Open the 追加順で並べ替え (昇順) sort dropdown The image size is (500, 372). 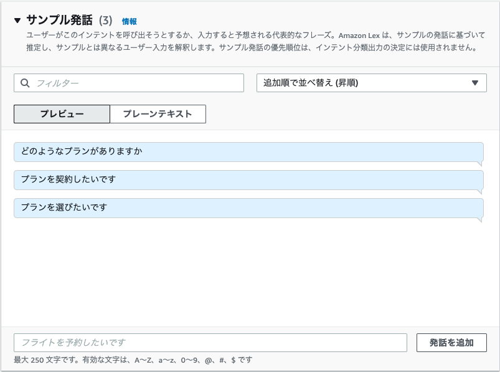(x=372, y=83)
